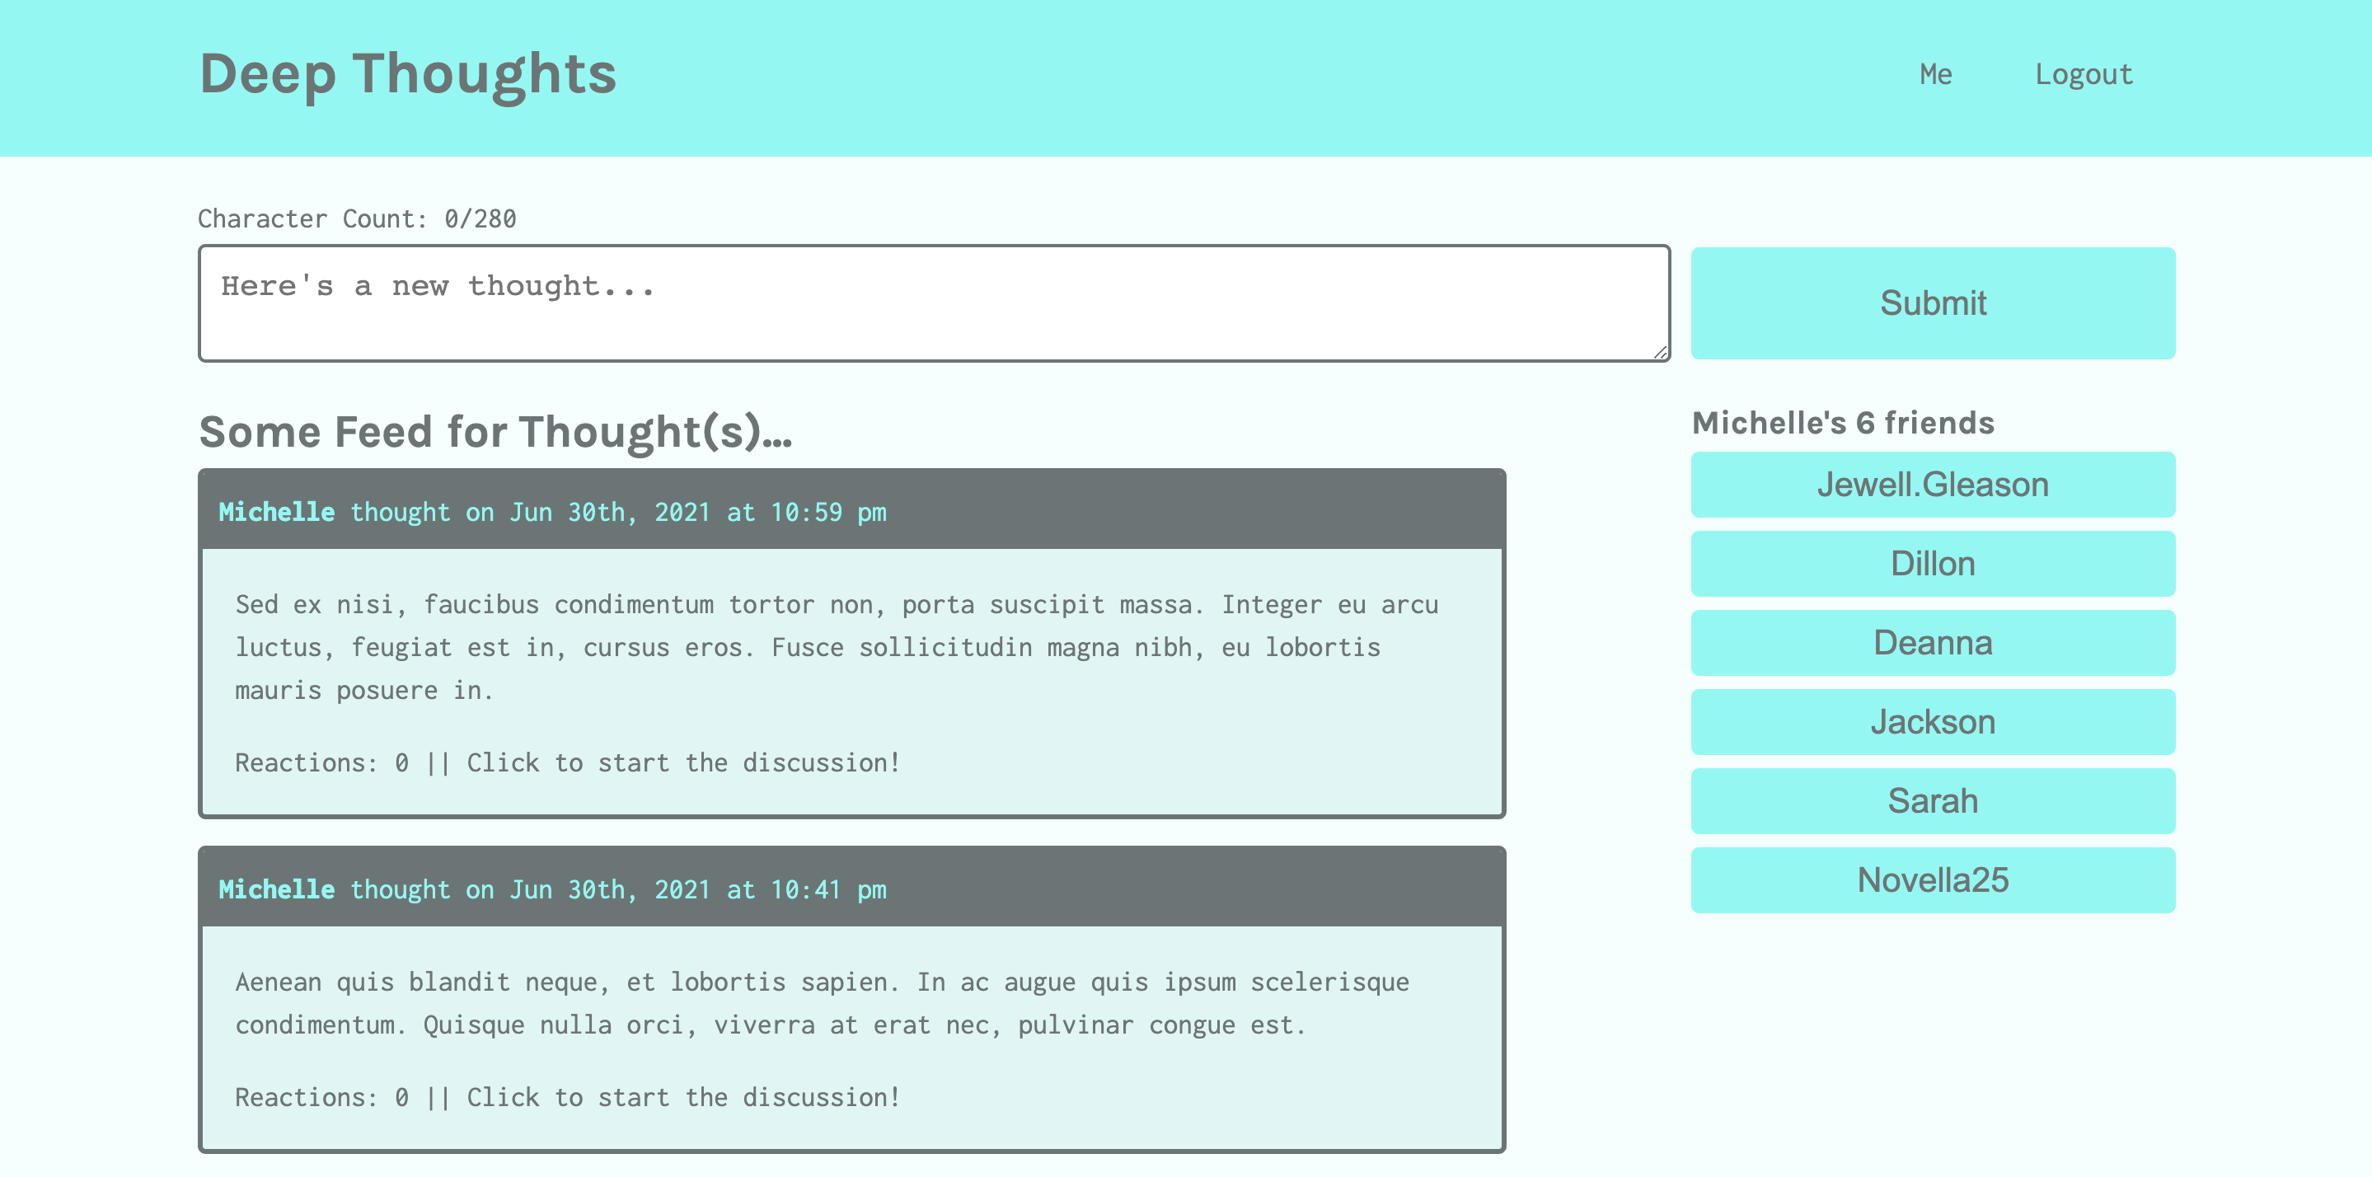
Task: Select Dillon from the friends list
Action: pyautogui.click(x=1933, y=563)
